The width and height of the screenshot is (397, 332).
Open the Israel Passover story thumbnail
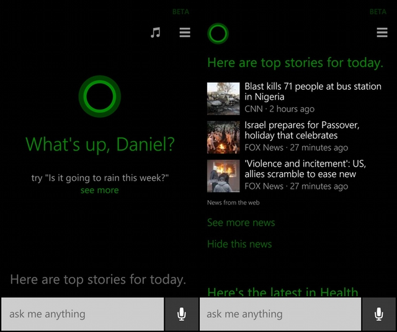point(223,137)
